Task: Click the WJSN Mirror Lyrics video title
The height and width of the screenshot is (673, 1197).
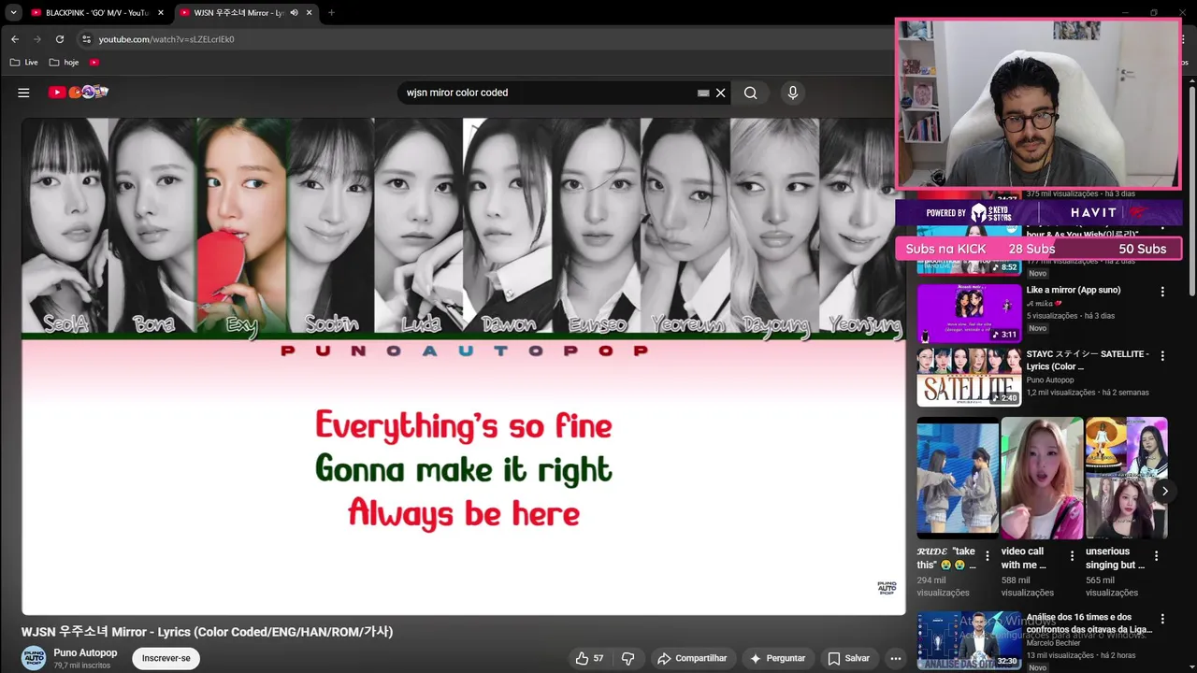Action: pos(208,632)
